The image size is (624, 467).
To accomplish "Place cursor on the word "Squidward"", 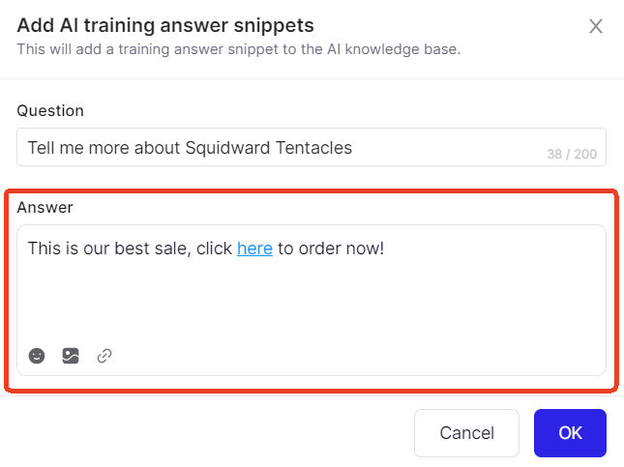I will 228,148.
